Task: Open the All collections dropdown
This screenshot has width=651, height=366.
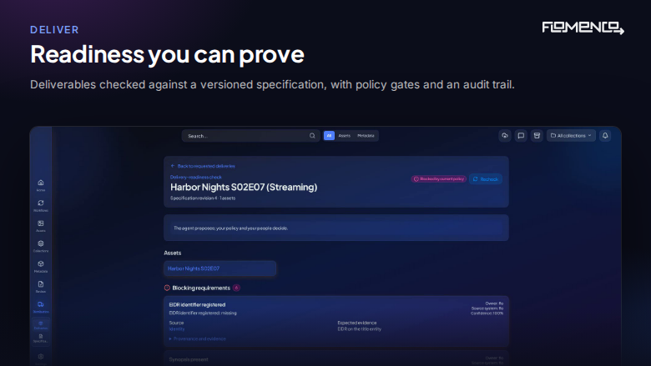Action: tap(571, 136)
